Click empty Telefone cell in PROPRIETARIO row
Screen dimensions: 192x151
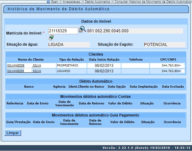pyautogui.click(x=135, y=66)
